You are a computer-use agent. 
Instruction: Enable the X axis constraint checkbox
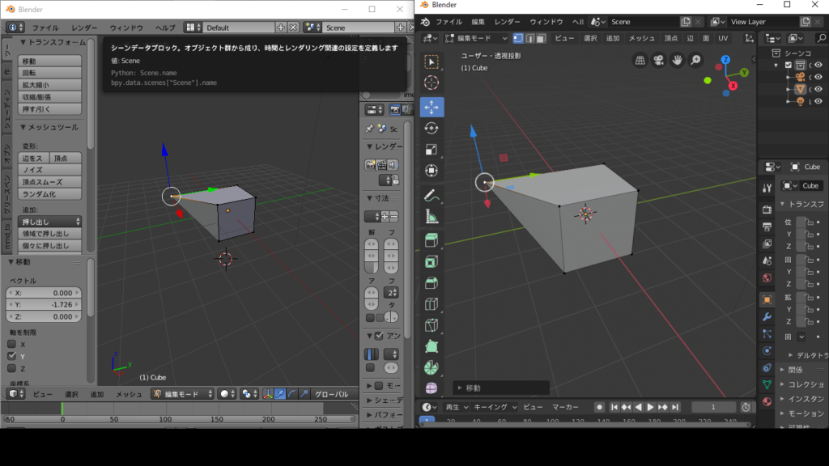11,344
